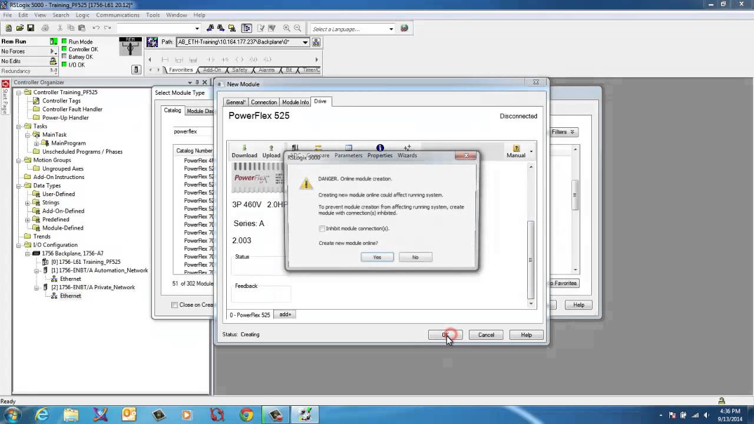Click the Windows Start orb
This screenshot has height=424, width=754.
[x=12, y=415]
